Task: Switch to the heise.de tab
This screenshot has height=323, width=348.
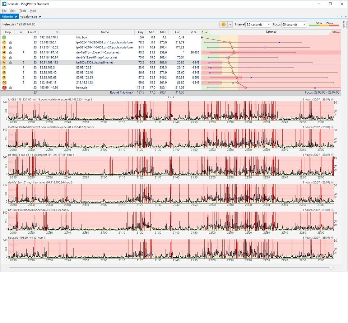Action: (x=9, y=16)
